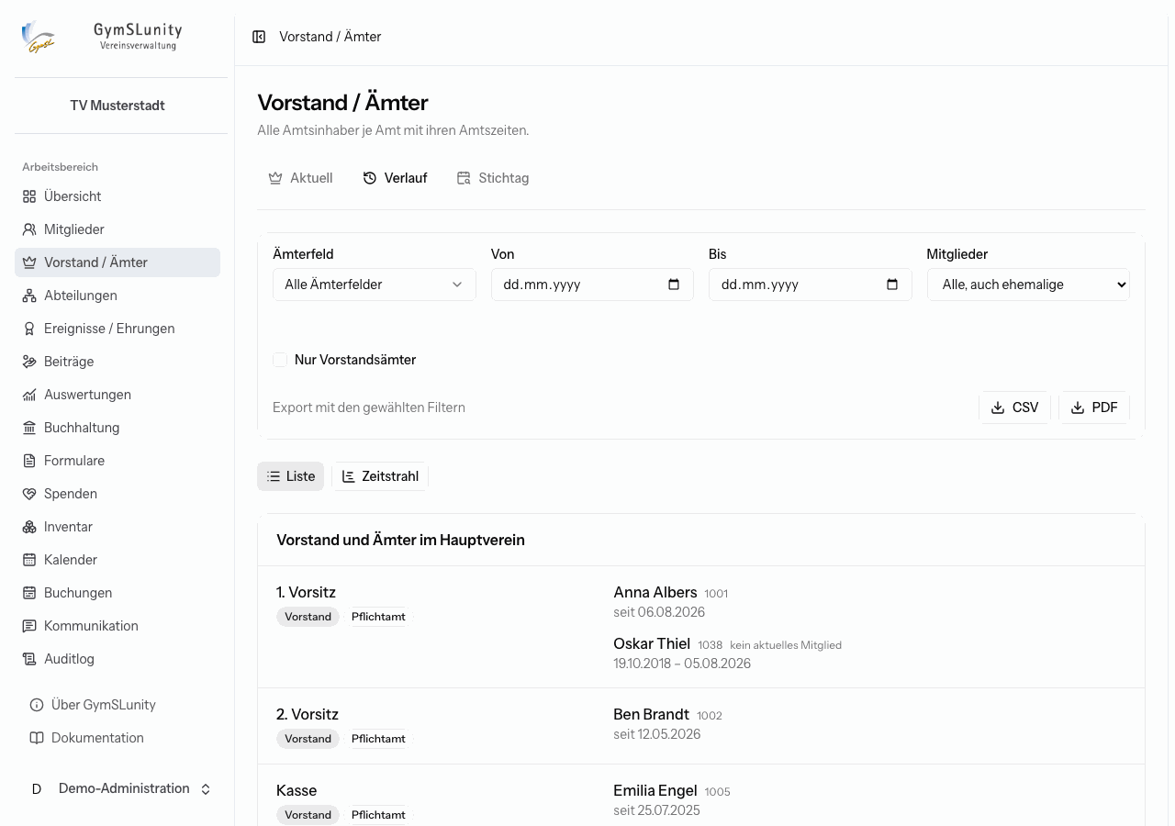Open Übersicht from the sidebar icon
1175x826 pixels.
[x=29, y=196]
